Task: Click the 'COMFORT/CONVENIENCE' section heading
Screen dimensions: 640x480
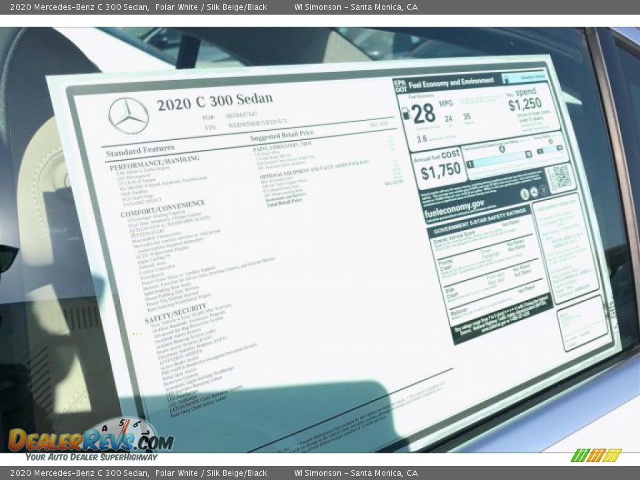Action: pos(163,209)
